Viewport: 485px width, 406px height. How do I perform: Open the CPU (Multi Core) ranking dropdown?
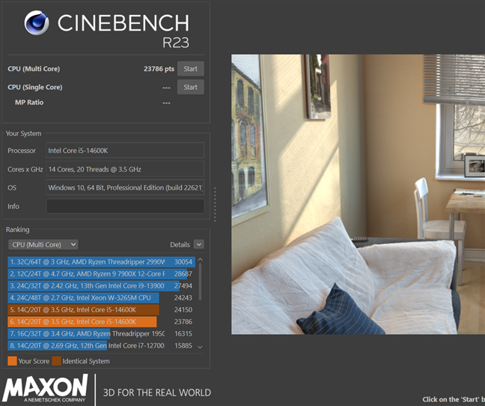click(43, 244)
